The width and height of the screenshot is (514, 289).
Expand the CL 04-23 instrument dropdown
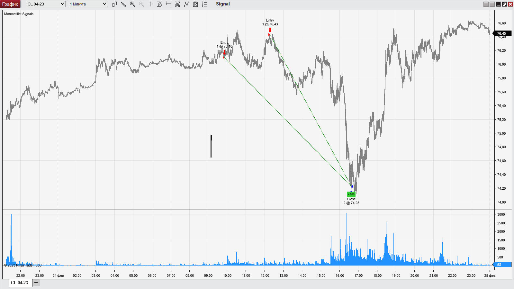click(x=46, y=4)
